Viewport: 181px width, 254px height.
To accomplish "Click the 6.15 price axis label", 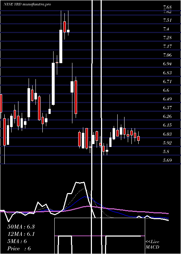I will (x=167, y=125).
